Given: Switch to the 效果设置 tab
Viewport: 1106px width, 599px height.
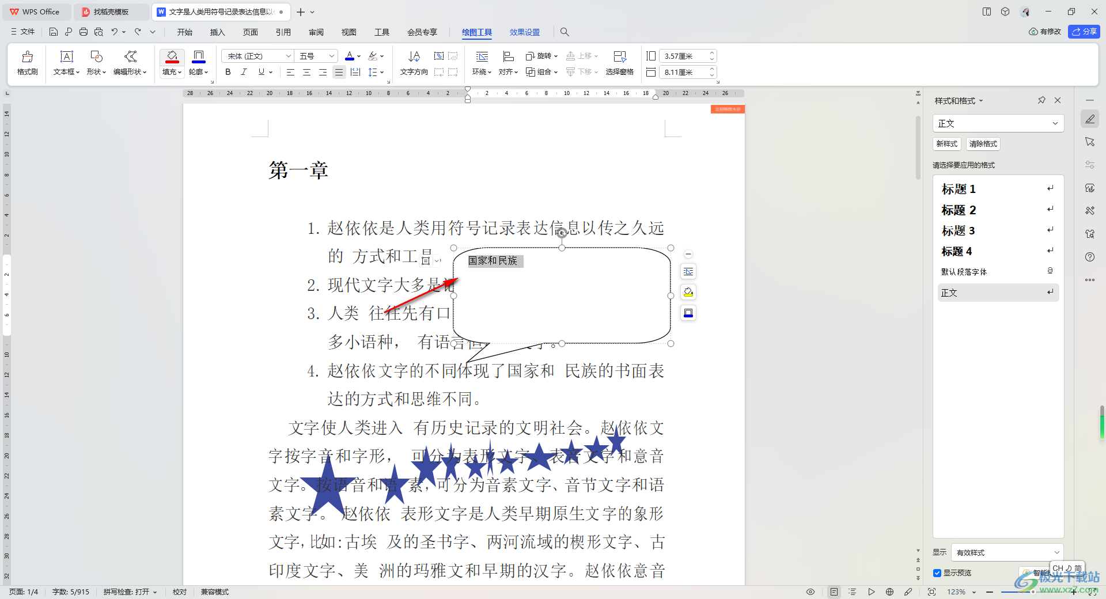Looking at the screenshot, I should (x=525, y=32).
